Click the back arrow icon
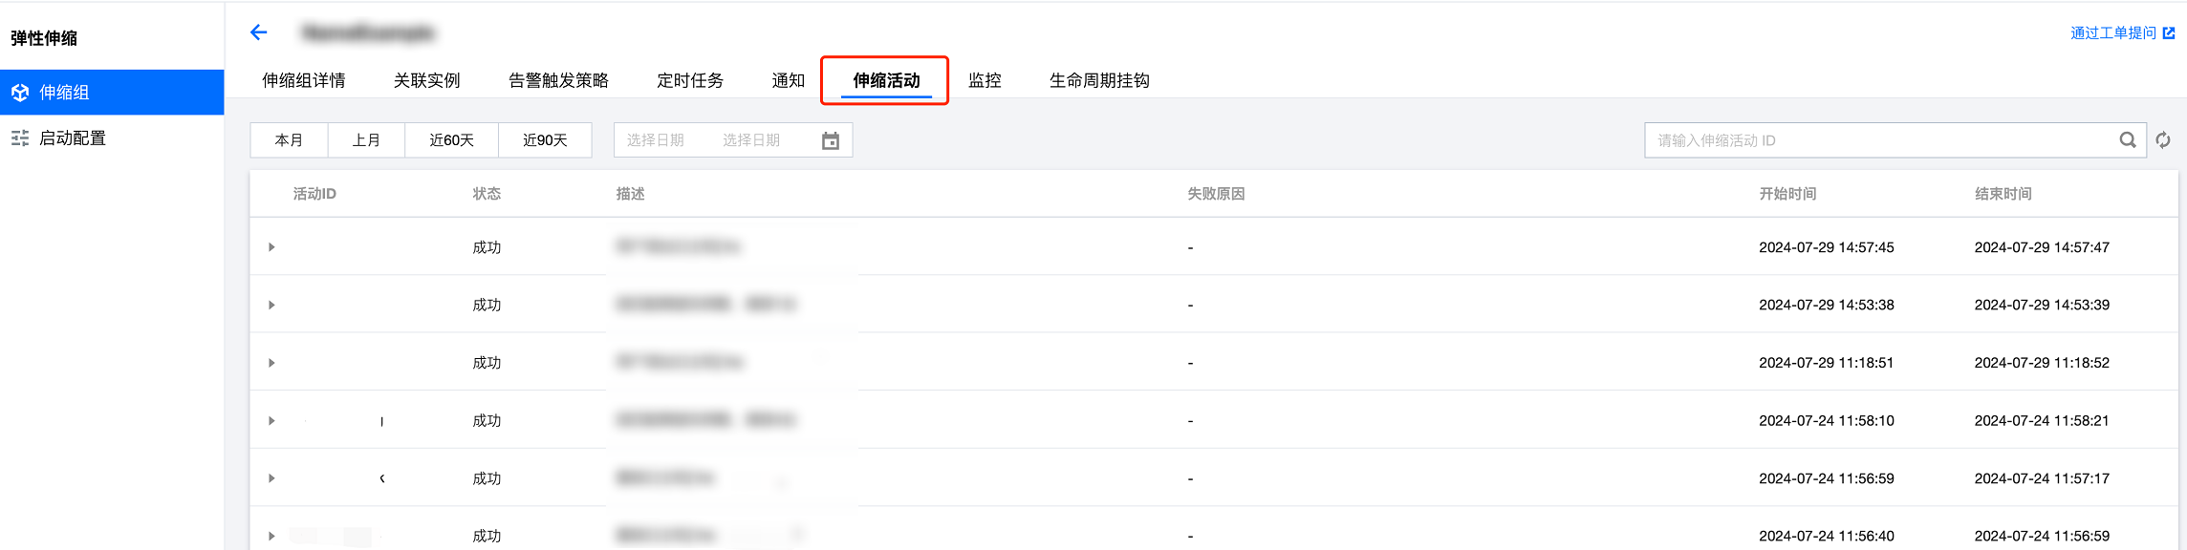Viewport: 2187px width, 550px height. click(x=258, y=32)
